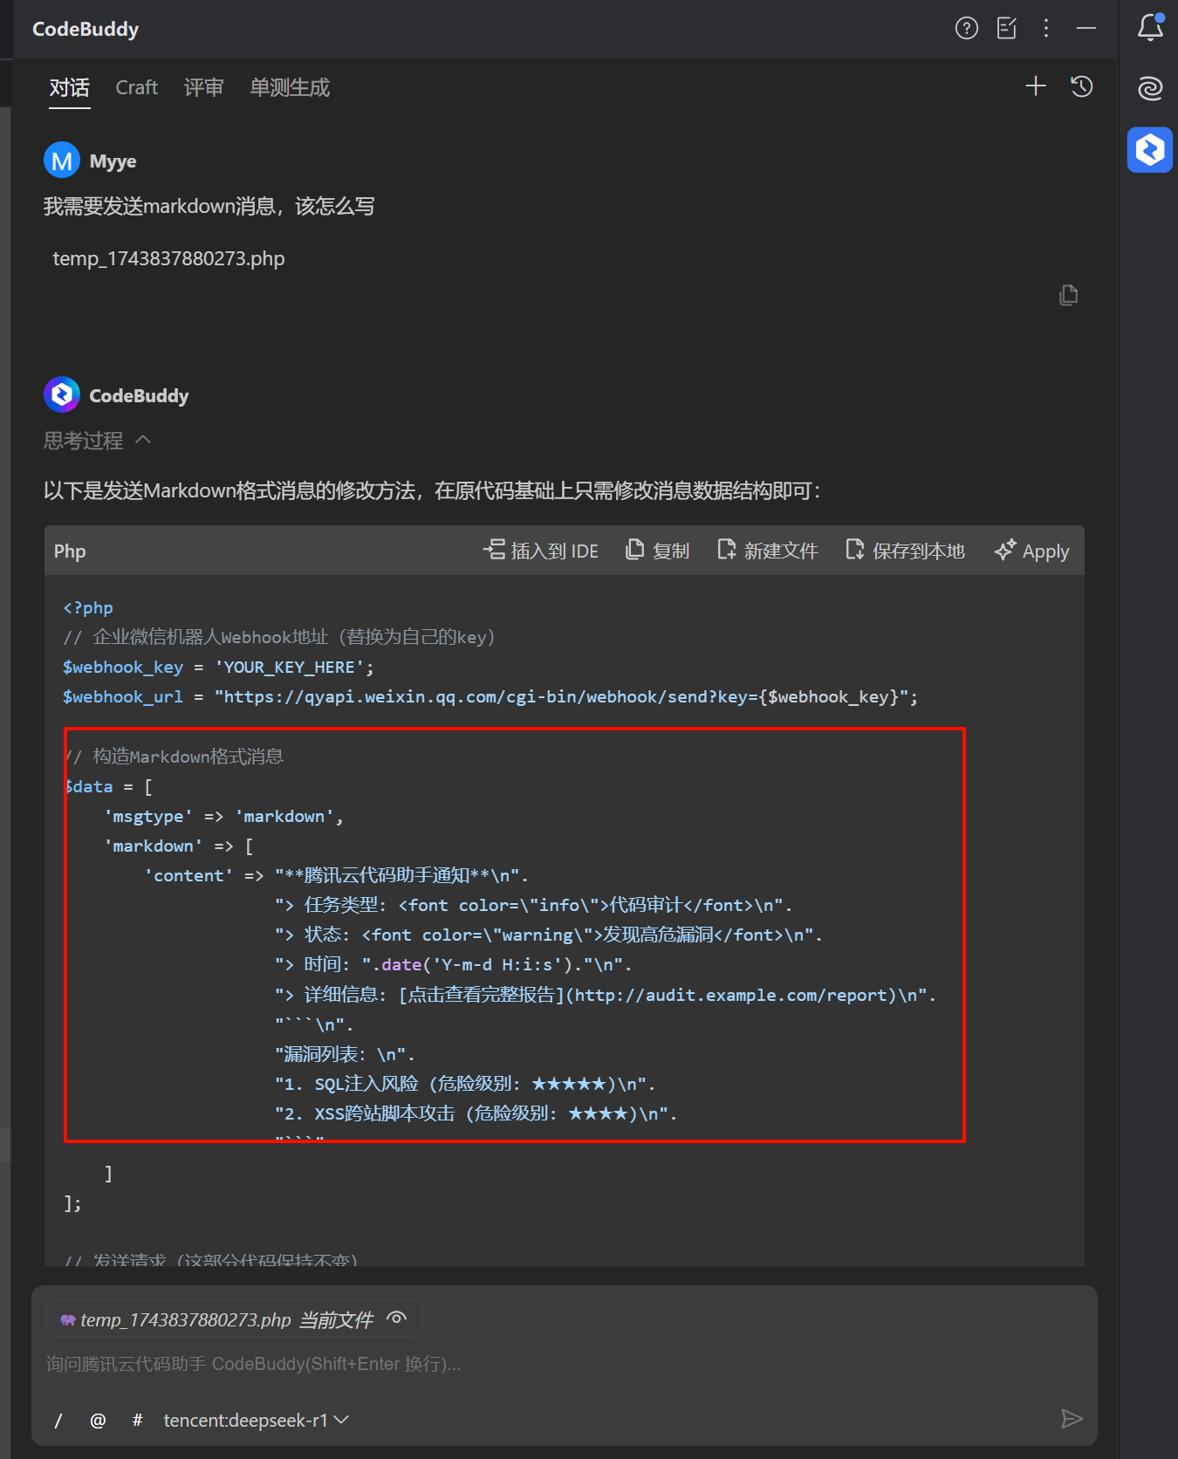Open the help question mark icon
This screenshot has width=1178, height=1459.
coord(966,29)
